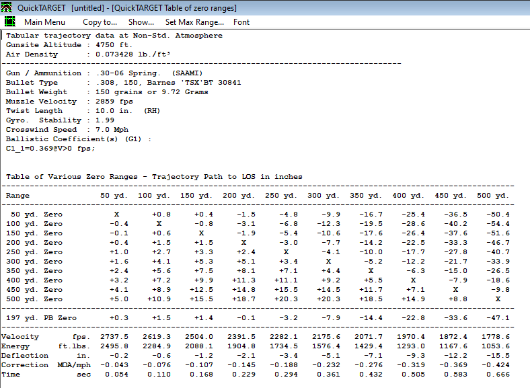
Task: Click the Bullet Type Barnes TSX line
Action: (123, 83)
